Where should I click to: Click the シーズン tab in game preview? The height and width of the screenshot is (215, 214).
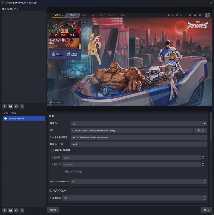(x=84, y=15)
